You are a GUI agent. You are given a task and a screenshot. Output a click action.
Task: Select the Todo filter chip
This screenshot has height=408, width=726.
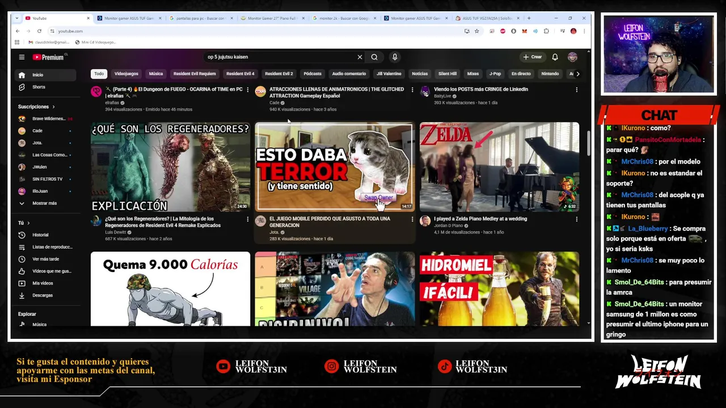click(x=99, y=74)
